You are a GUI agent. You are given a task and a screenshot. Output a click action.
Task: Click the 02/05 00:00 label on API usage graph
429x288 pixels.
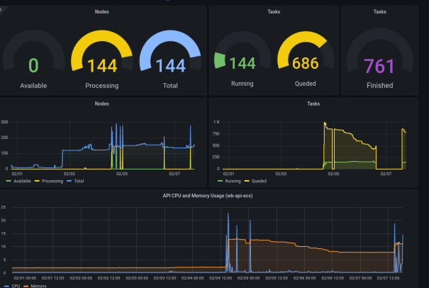click(x=248, y=278)
